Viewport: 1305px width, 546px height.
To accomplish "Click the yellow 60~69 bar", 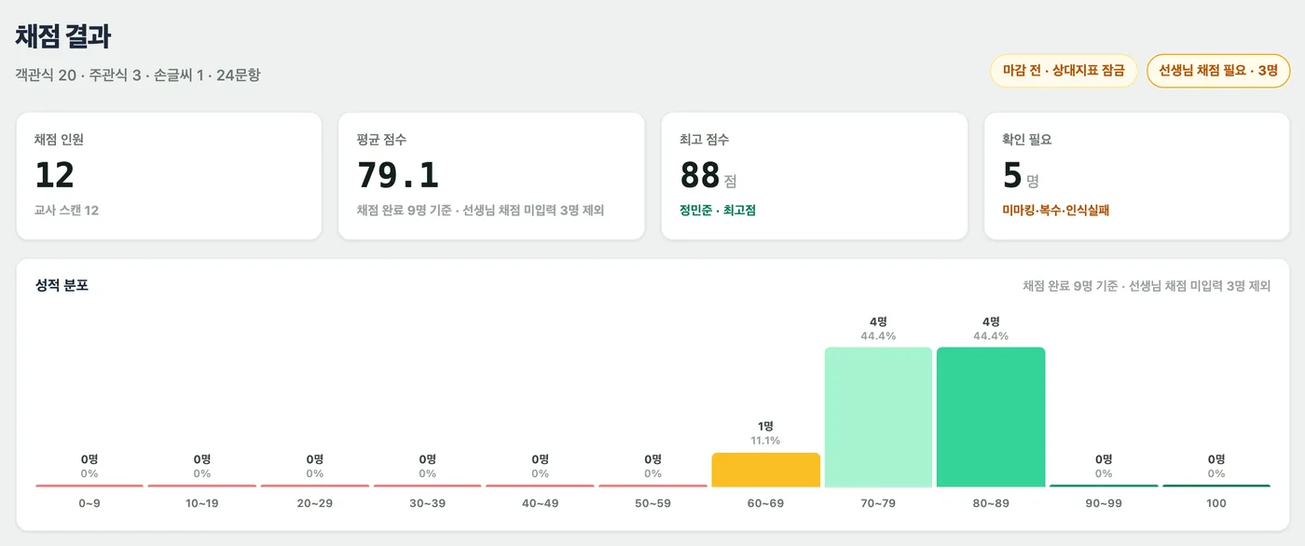I will click(x=765, y=470).
